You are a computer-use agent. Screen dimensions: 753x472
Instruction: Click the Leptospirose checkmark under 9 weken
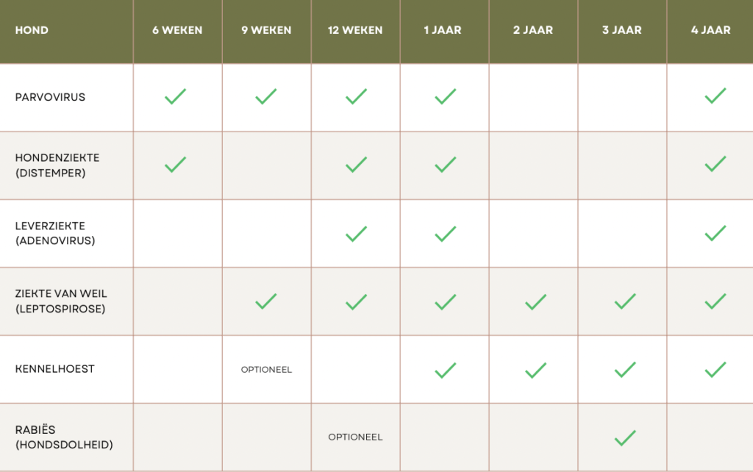pos(265,301)
